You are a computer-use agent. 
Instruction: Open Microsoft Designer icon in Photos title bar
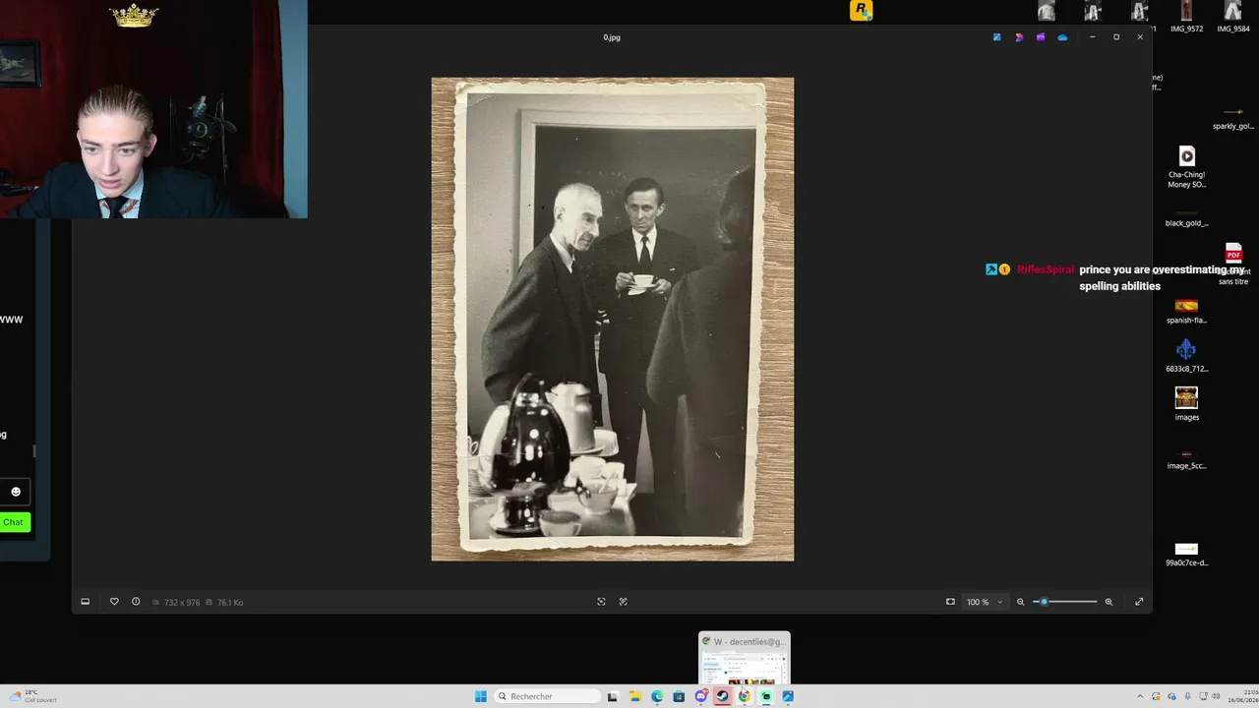click(1019, 37)
